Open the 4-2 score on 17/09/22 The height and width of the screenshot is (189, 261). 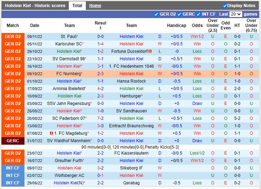100,89
